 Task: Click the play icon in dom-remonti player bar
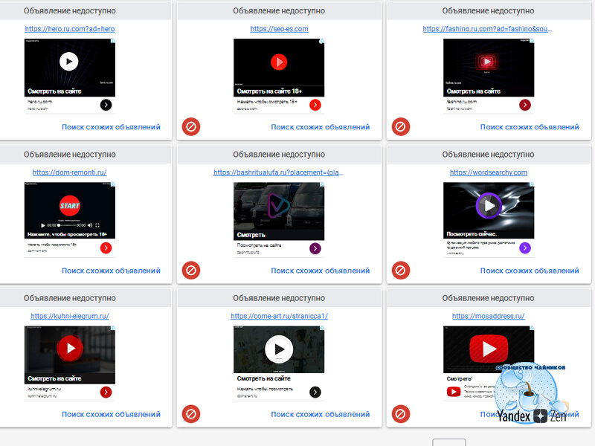coord(43,225)
